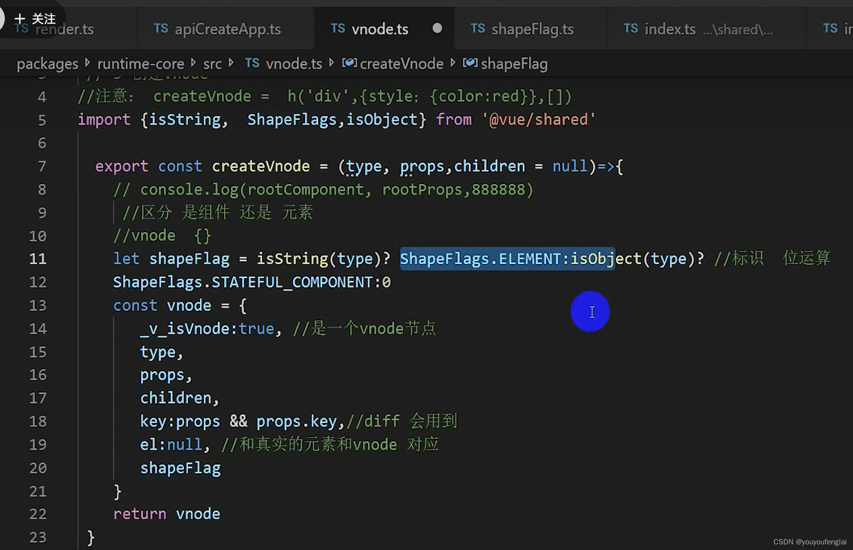853x550 pixels.
Task: Click the TS icon on shapeFlag.ts tab
Action: (478, 28)
